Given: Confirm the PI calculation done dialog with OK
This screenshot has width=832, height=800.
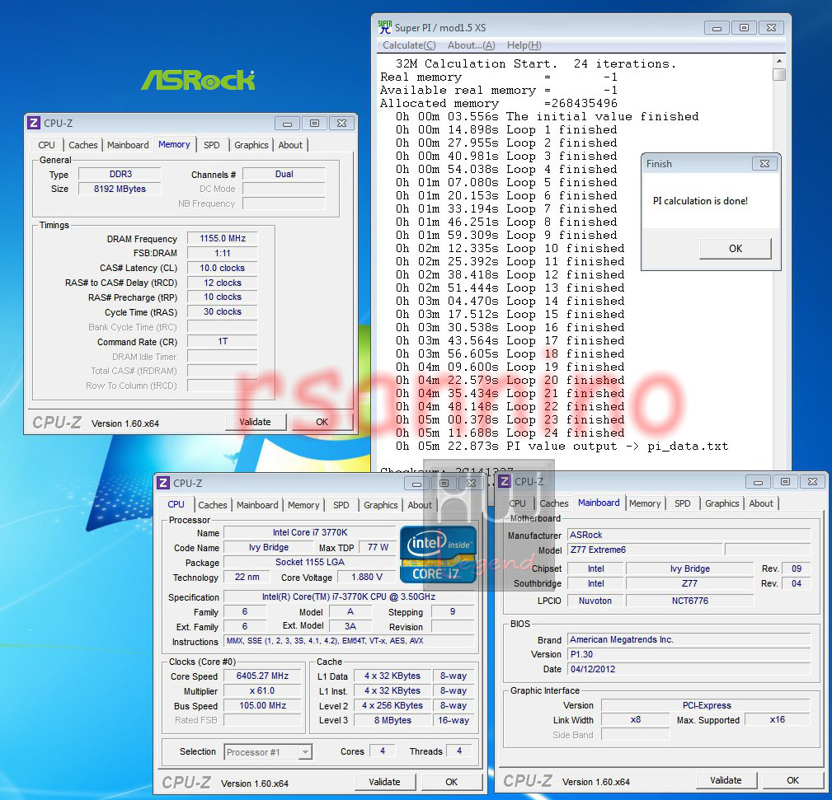Looking at the screenshot, I should pos(736,249).
